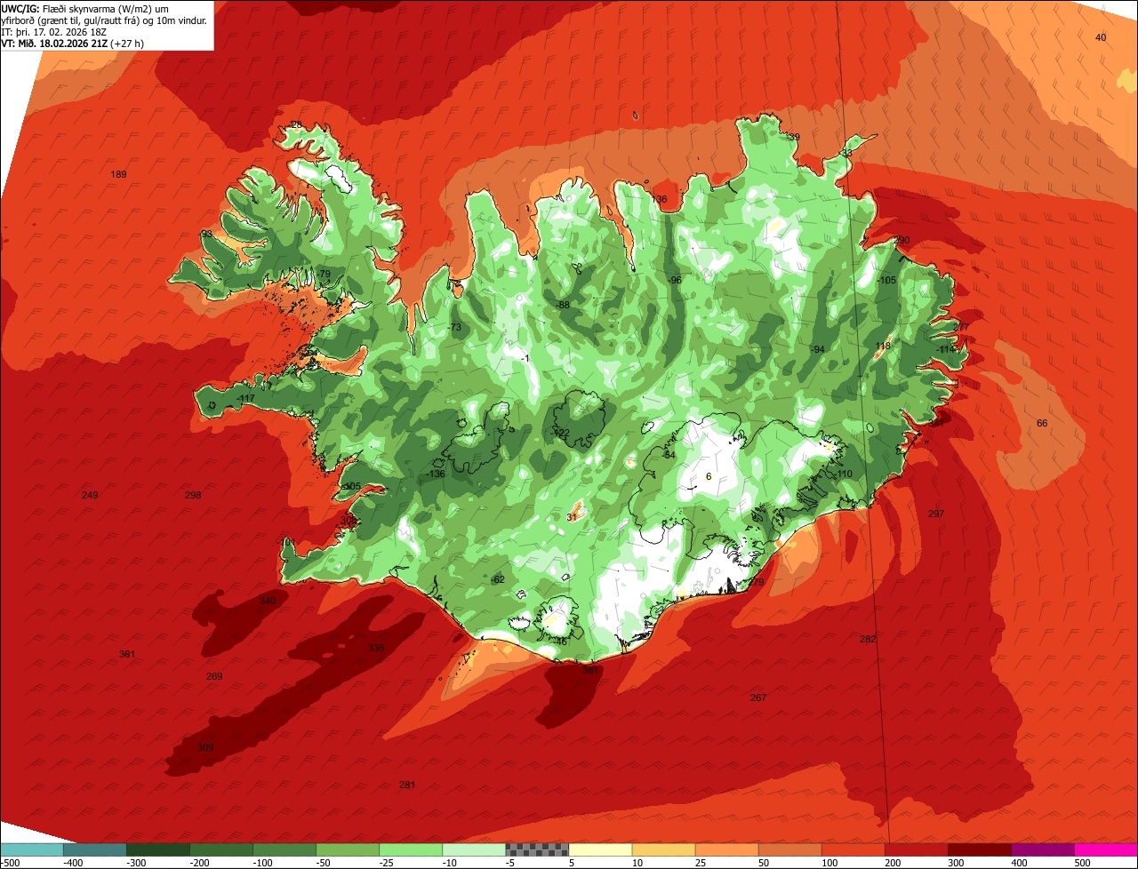Click the 282 value on the map
Image resolution: width=1138 pixels, height=869 pixels.
pos(869,639)
